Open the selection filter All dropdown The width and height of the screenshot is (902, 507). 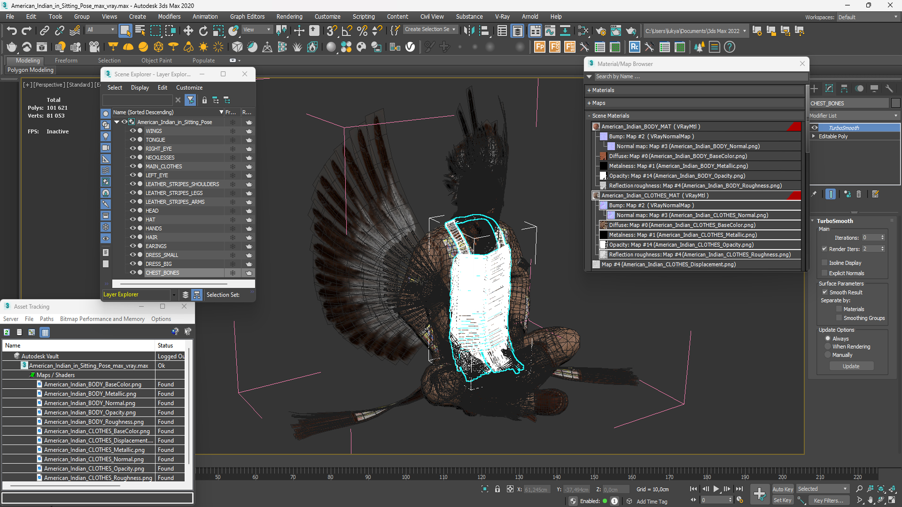tap(101, 30)
